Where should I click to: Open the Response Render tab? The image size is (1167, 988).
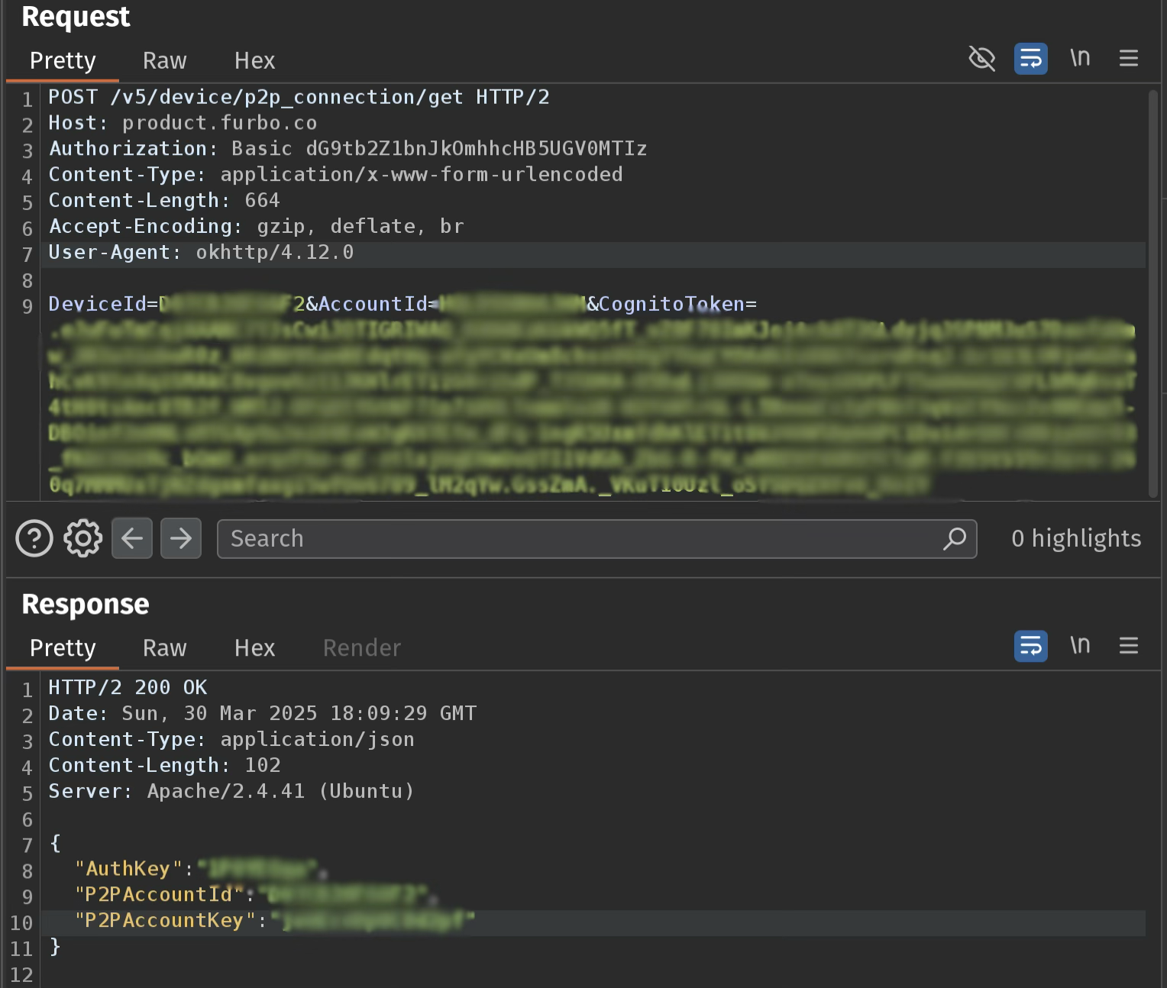tap(362, 647)
